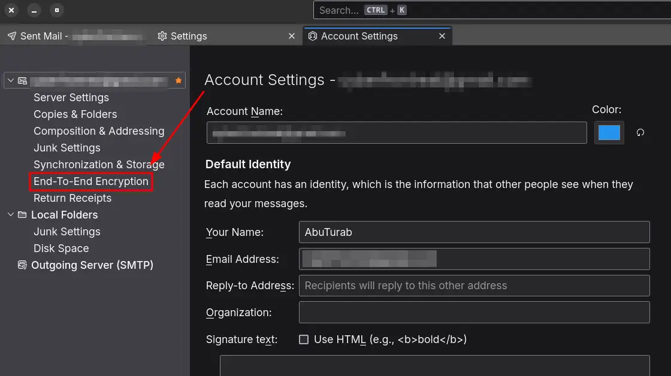
Task: Click the Organization input field
Action: click(x=474, y=313)
